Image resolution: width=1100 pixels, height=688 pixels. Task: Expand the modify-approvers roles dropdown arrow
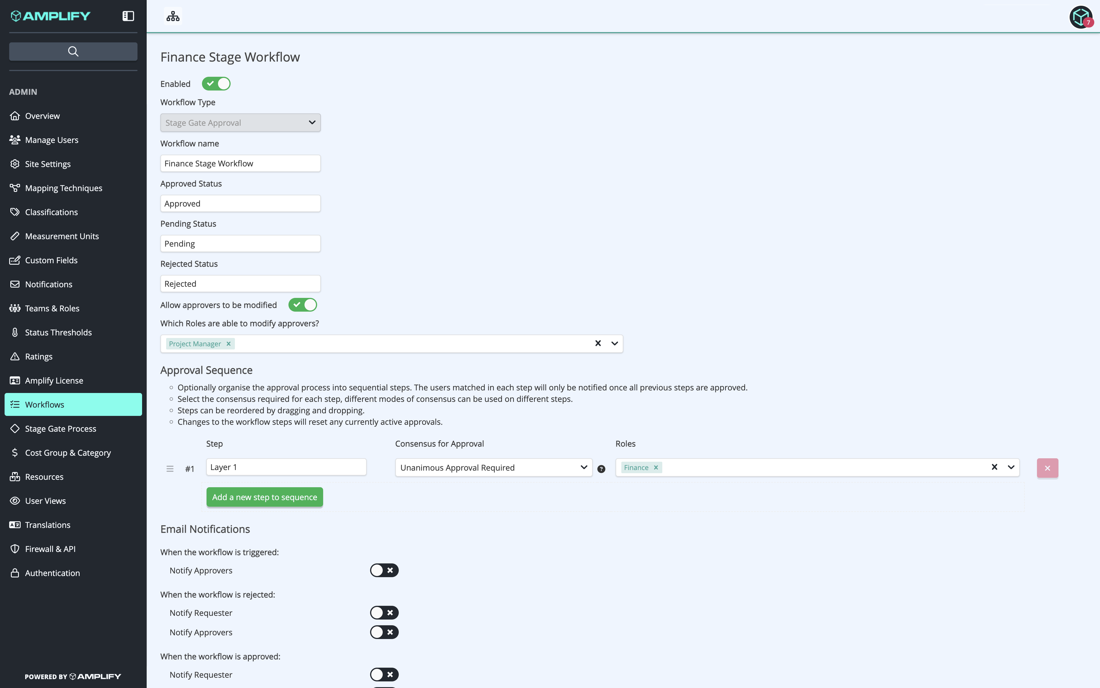tap(614, 343)
